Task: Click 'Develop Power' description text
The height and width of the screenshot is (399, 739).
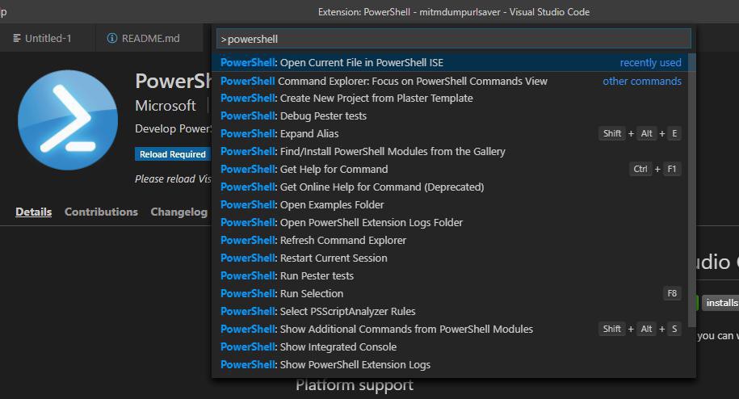Action: 174,128
